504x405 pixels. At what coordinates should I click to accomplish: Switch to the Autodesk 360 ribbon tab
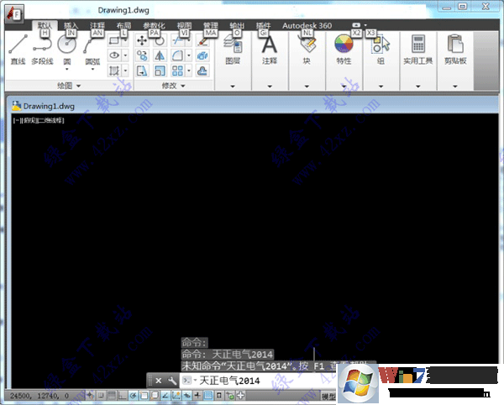pyautogui.click(x=307, y=25)
